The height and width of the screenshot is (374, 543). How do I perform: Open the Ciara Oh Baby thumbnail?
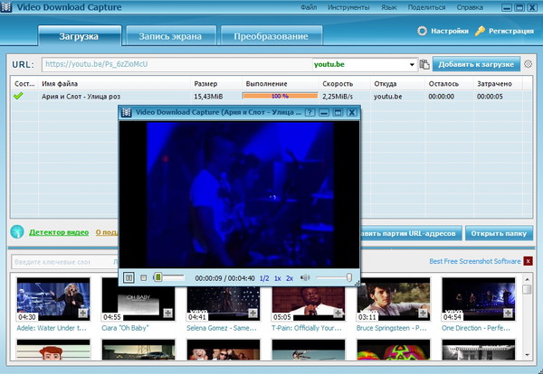(x=138, y=299)
